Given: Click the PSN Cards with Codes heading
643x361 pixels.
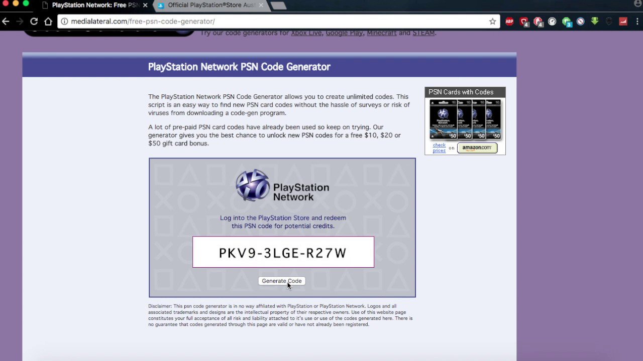Looking at the screenshot, I should pos(465,92).
